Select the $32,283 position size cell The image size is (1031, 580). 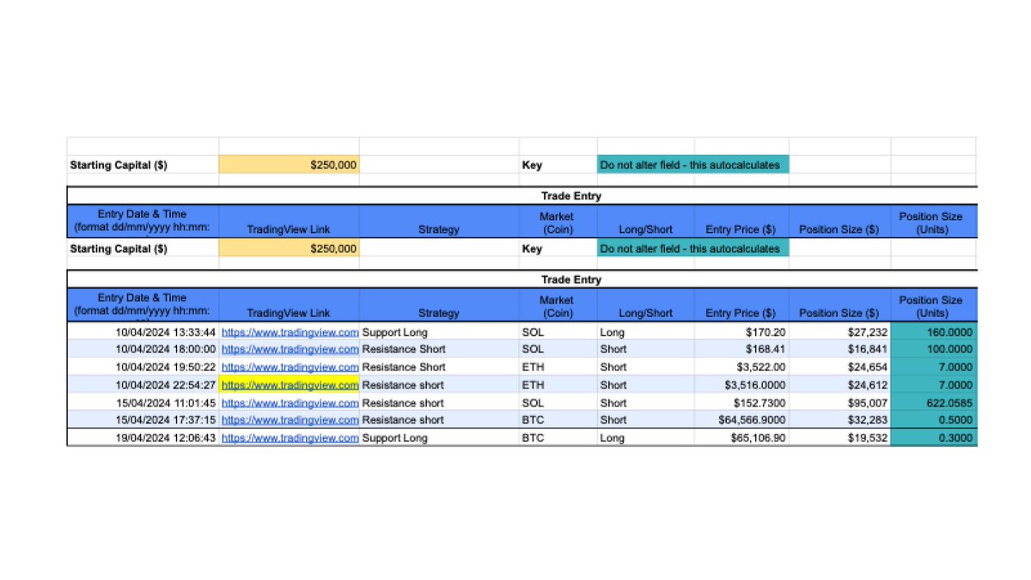tap(839, 420)
